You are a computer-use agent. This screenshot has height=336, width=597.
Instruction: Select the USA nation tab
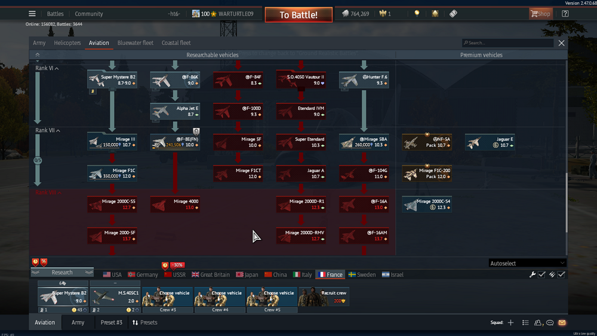[112, 274]
